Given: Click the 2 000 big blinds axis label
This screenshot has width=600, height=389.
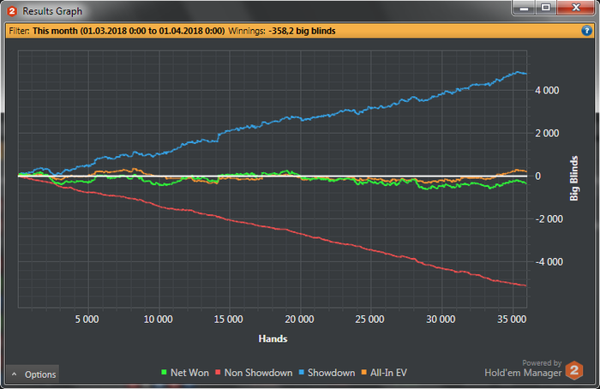Looking at the screenshot, I should coord(547,134).
